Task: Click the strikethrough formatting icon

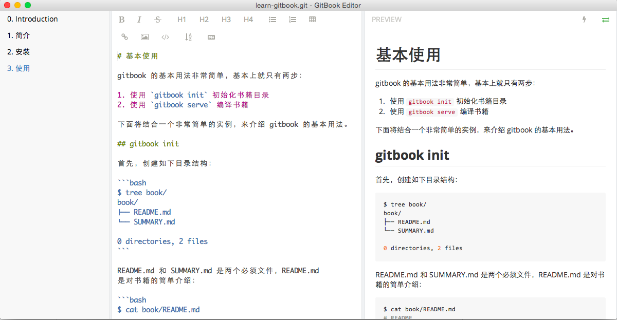Action: 158,20
